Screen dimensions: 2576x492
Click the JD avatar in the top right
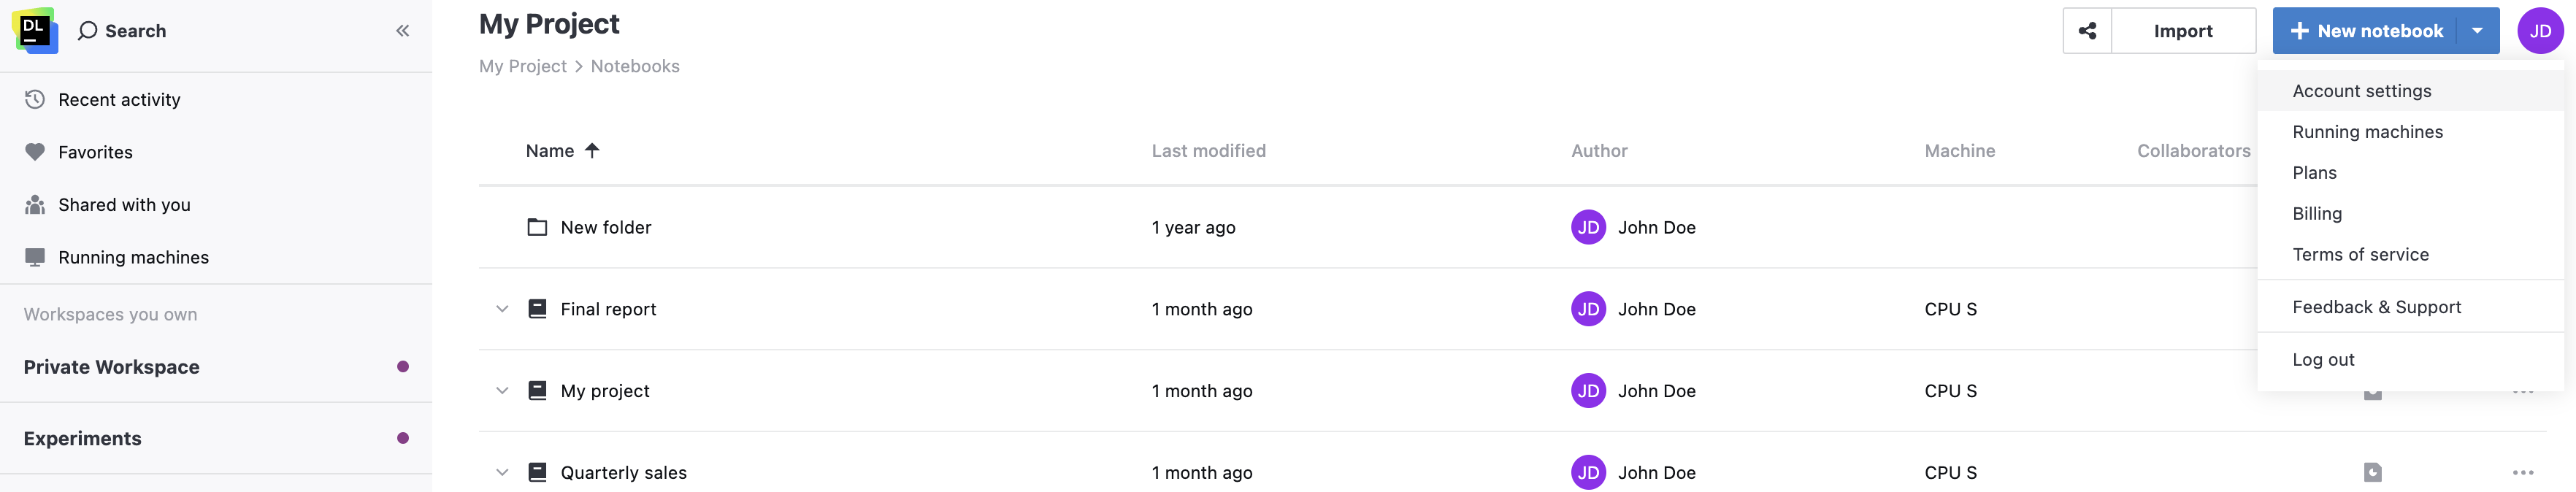point(2540,30)
